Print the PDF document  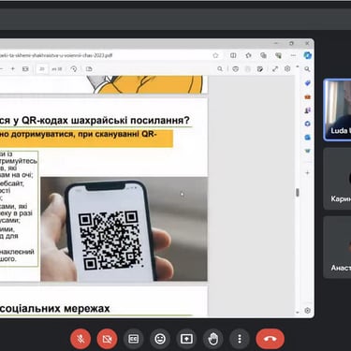click(236, 69)
